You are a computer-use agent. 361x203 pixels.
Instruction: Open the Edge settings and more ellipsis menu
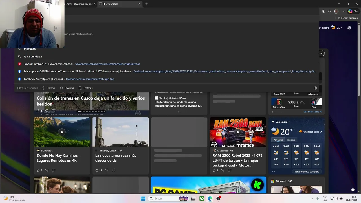tap(343, 11)
